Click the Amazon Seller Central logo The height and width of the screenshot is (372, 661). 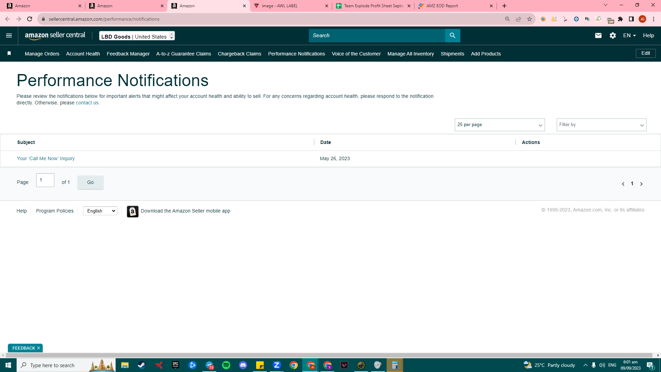click(x=55, y=35)
